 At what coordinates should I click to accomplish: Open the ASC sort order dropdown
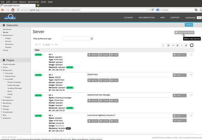[x=174, y=45]
